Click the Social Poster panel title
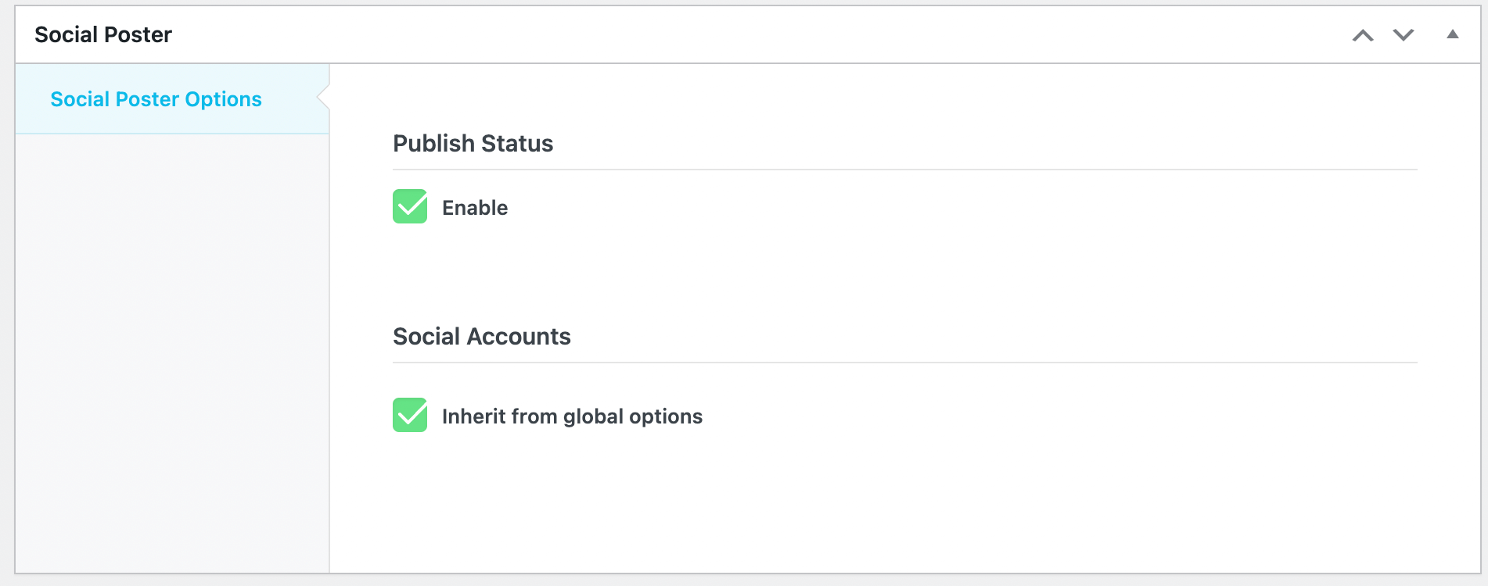This screenshot has height=586, width=1488. tap(103, 34)
